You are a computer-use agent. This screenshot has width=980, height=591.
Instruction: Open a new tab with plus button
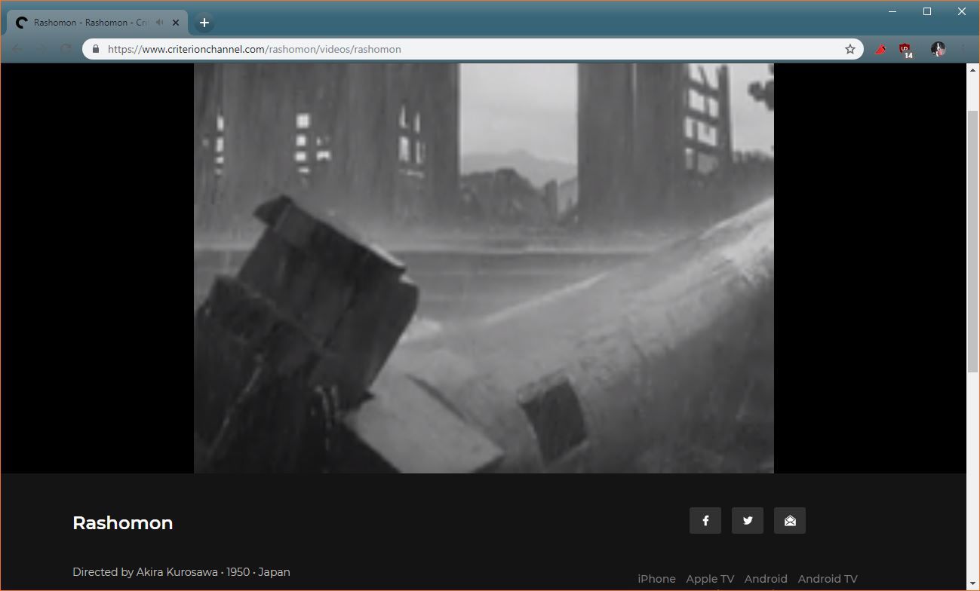204,23
